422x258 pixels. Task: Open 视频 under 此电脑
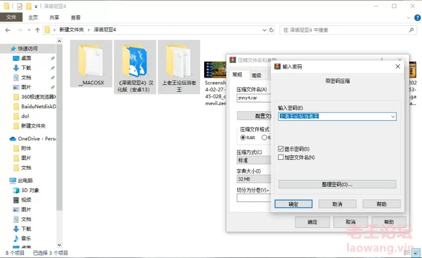[26, 200]
